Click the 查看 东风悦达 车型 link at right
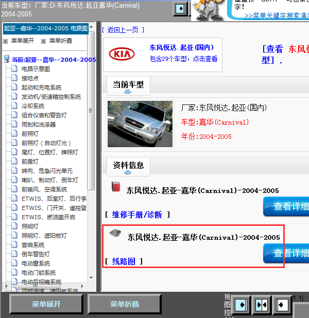 pos(285,55)
